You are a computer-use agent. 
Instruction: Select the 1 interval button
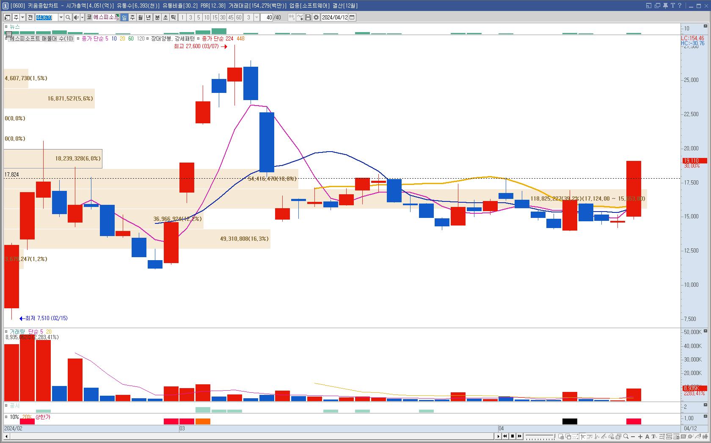coord(182,17)
